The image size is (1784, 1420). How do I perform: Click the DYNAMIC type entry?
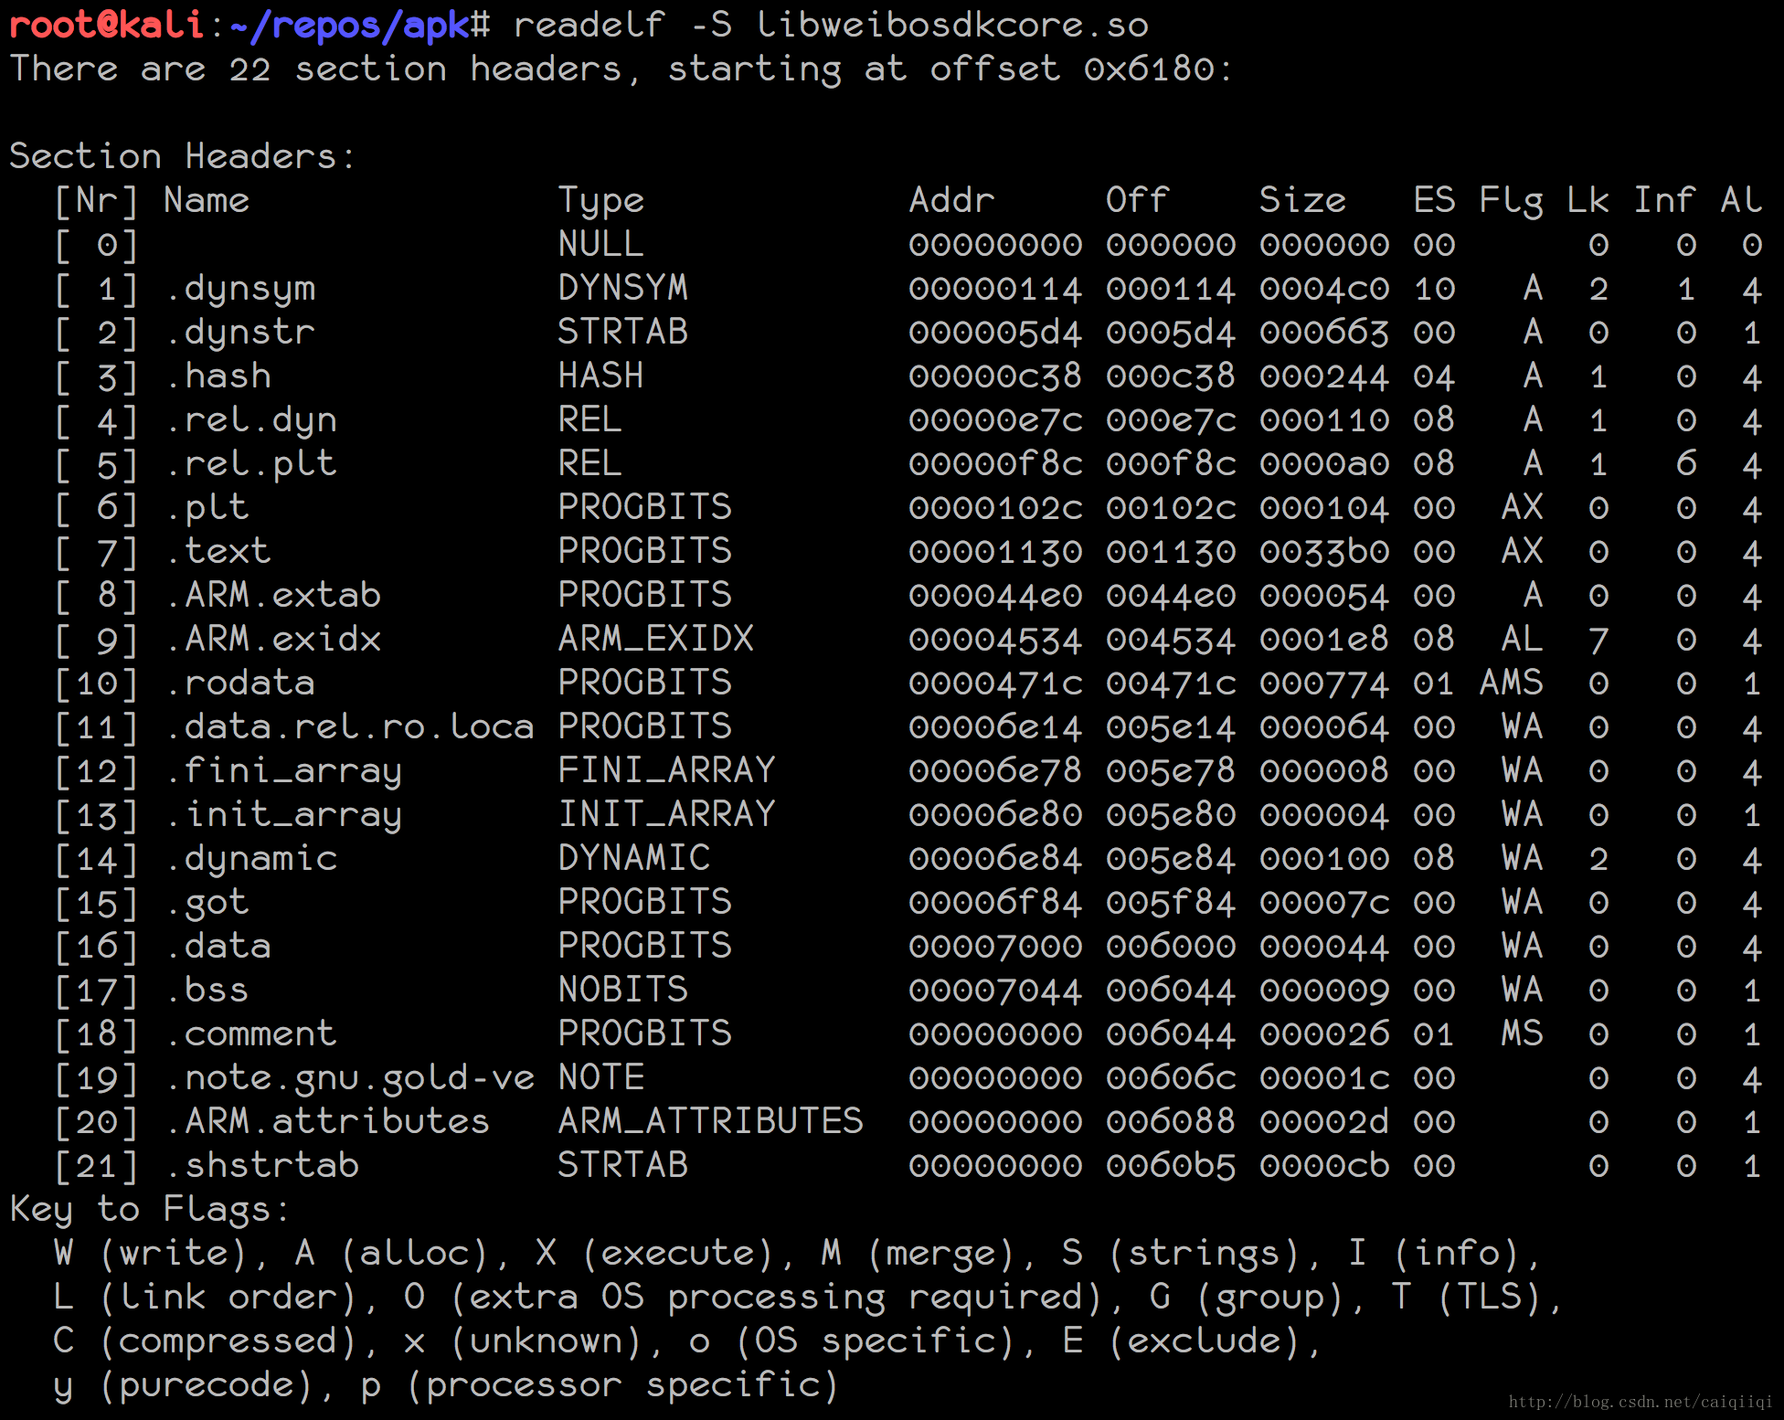coord(634,858)
